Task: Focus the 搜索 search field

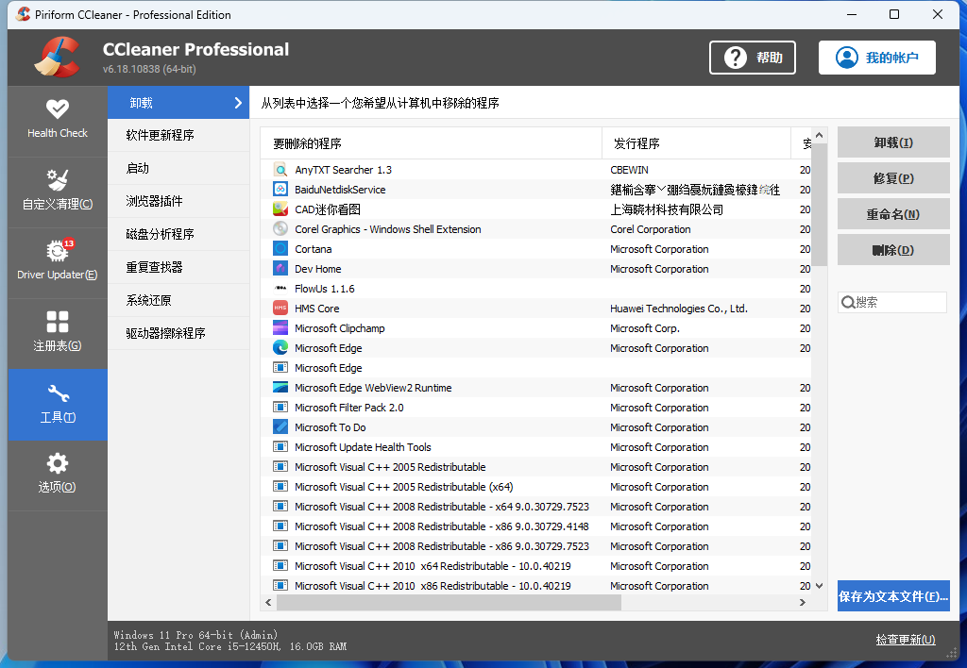Action: point(891,302)
